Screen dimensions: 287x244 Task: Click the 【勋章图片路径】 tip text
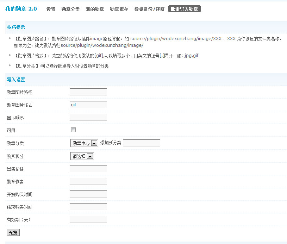tap(148, 42)
